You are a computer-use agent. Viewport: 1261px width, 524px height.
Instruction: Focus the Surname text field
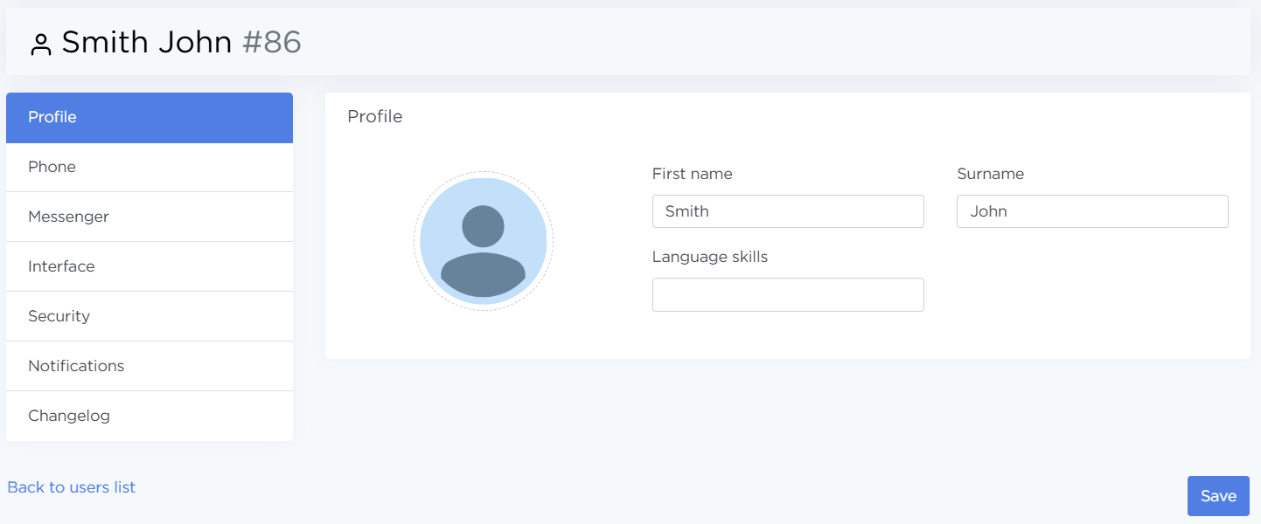(1091, 211)
